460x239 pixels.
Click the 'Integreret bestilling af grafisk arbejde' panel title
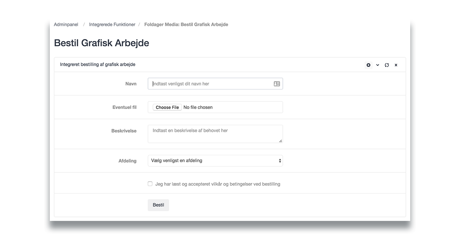(97, 64)
